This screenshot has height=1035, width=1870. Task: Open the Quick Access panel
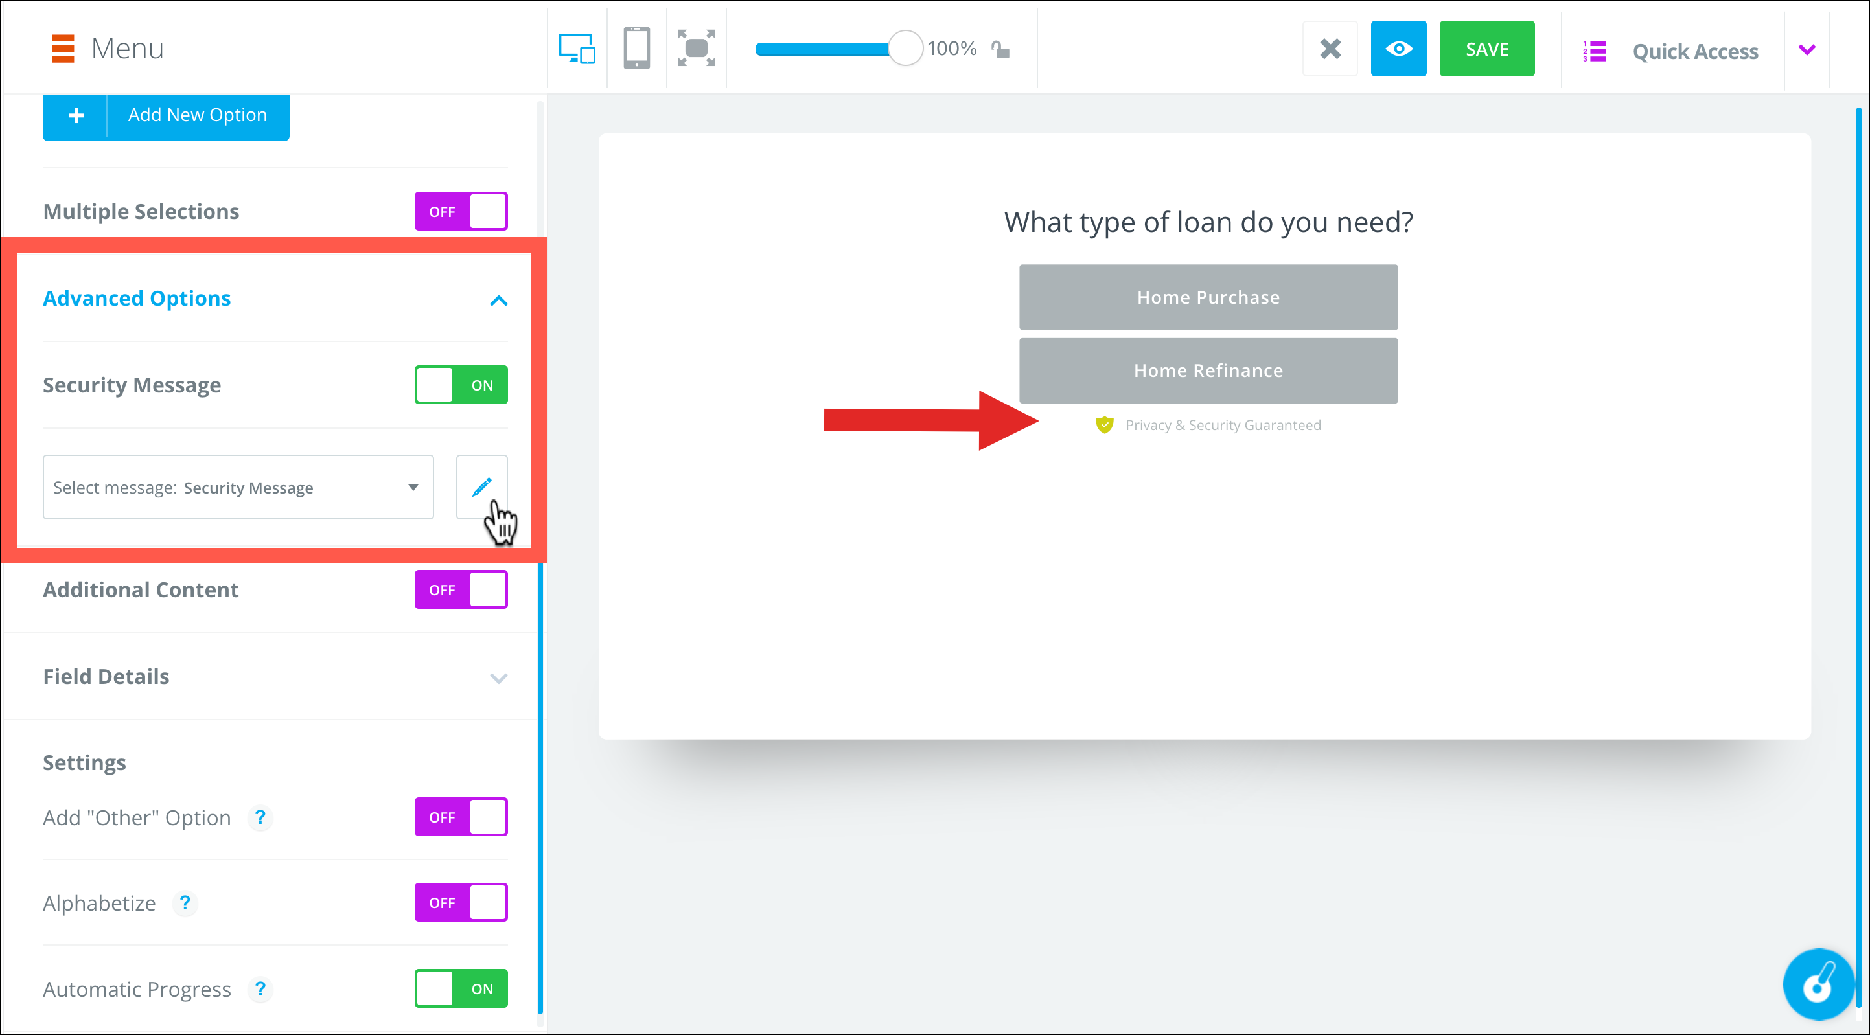1695,52
